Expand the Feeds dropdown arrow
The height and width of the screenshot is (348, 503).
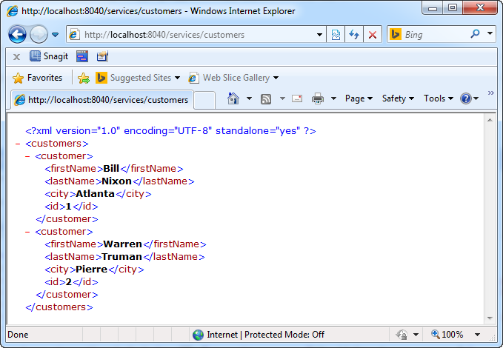point(282,98)
